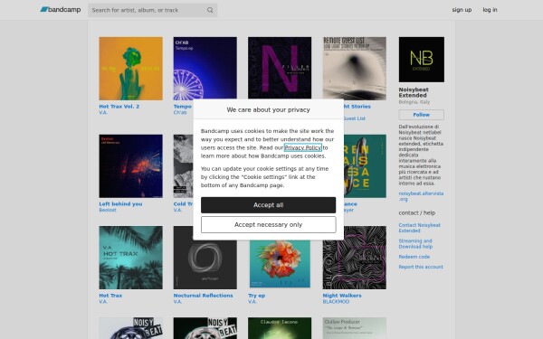The image size is (543, 339).
Task: Click the Try ep title link
Action: click(x=257, y=296)
